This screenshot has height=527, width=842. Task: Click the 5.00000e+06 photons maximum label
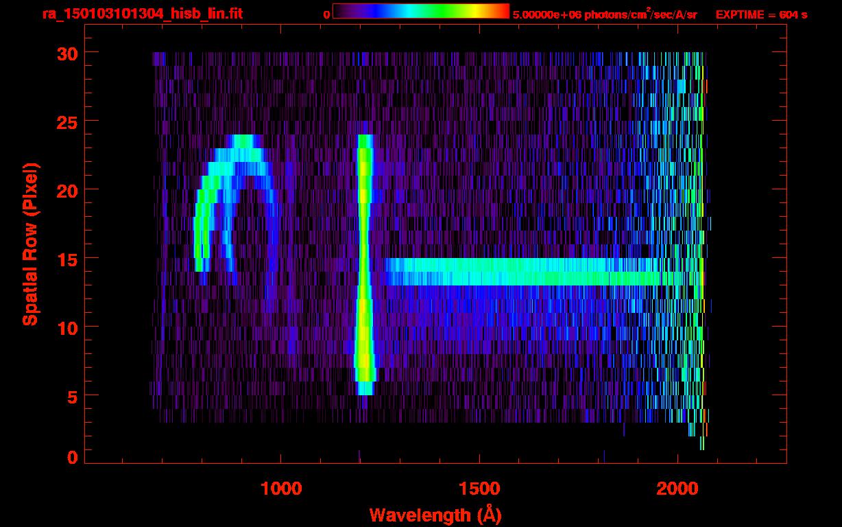(x=604, y=14)
